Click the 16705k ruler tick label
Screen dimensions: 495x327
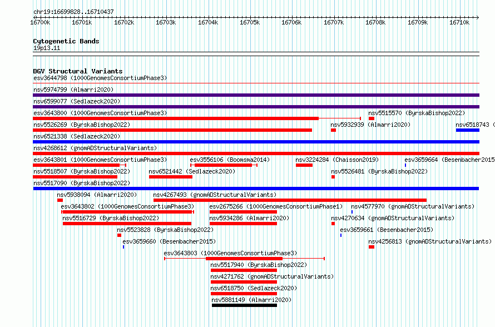click(x=250, y=22)
